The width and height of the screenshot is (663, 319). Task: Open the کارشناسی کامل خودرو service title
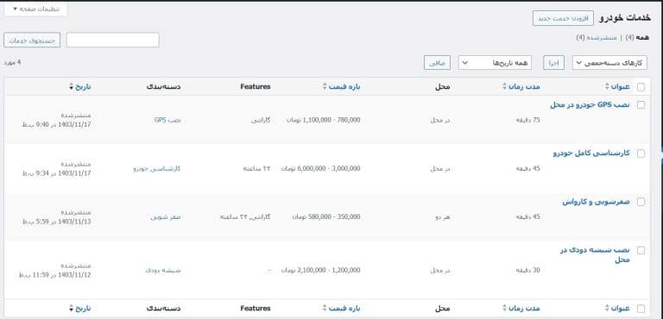(591, 153)
